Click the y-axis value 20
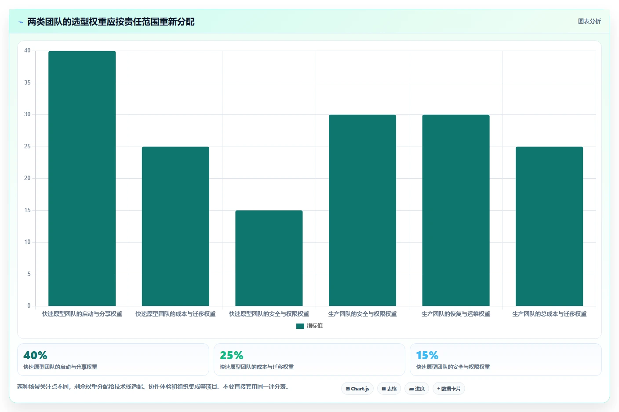 pos(27,178)
